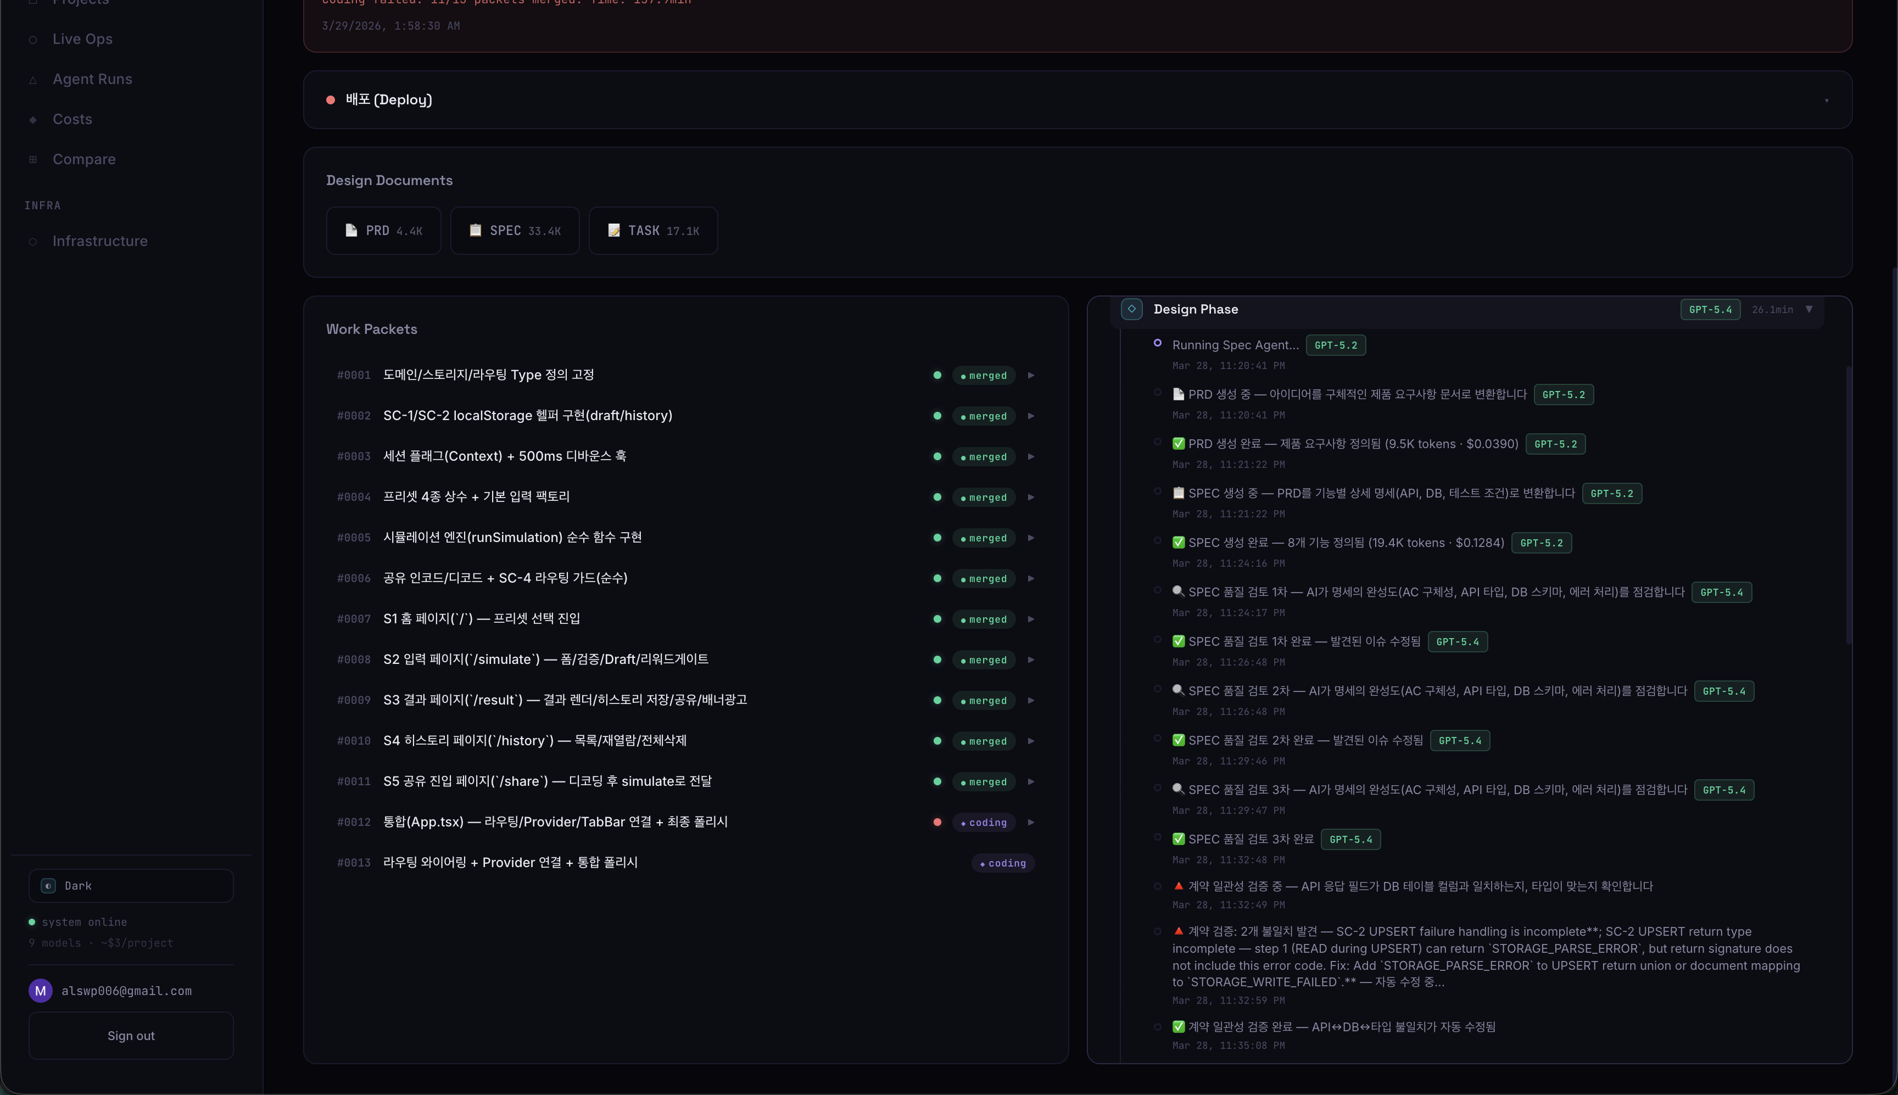Click the user avatar M icon
Screen dimensions: 1898x1095
[41, 991]
